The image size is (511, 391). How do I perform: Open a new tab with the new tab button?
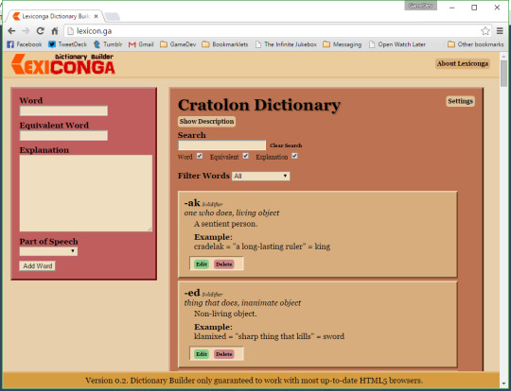[113, 16]
